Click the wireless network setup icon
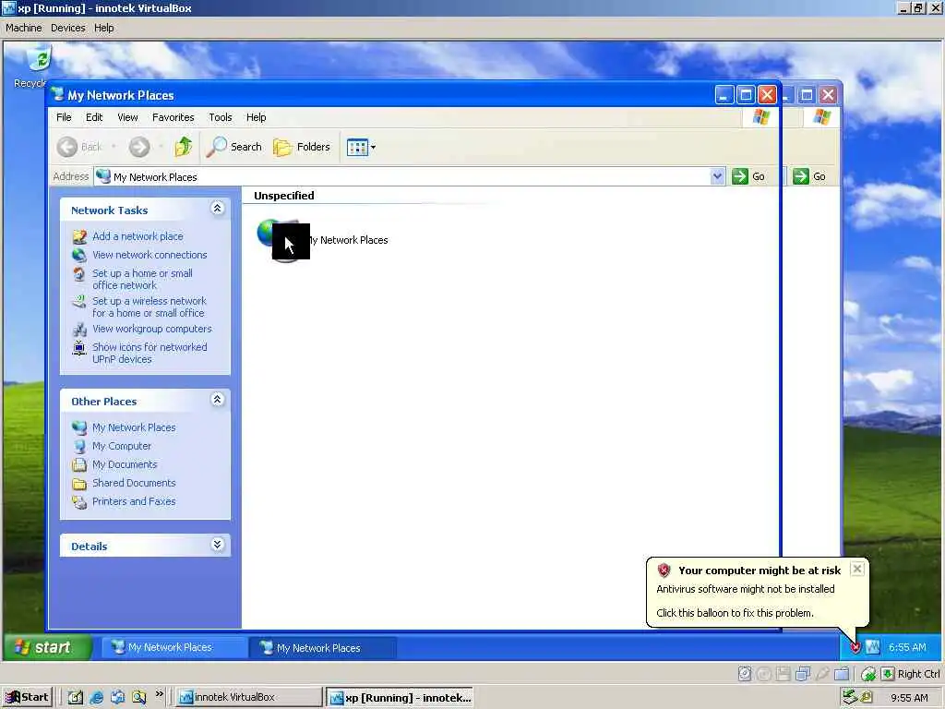 click(79, 302)
